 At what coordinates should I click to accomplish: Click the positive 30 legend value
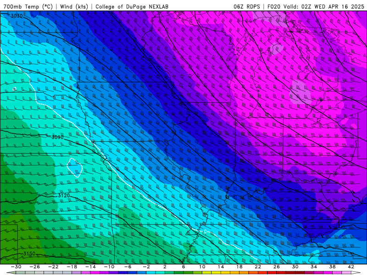(x=295, y=267)
